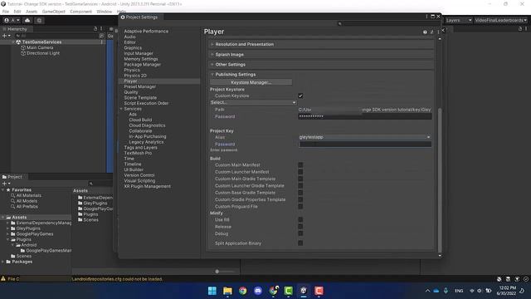Open the File menu
This screenshot has width=531, height=299.
point(6,12)
